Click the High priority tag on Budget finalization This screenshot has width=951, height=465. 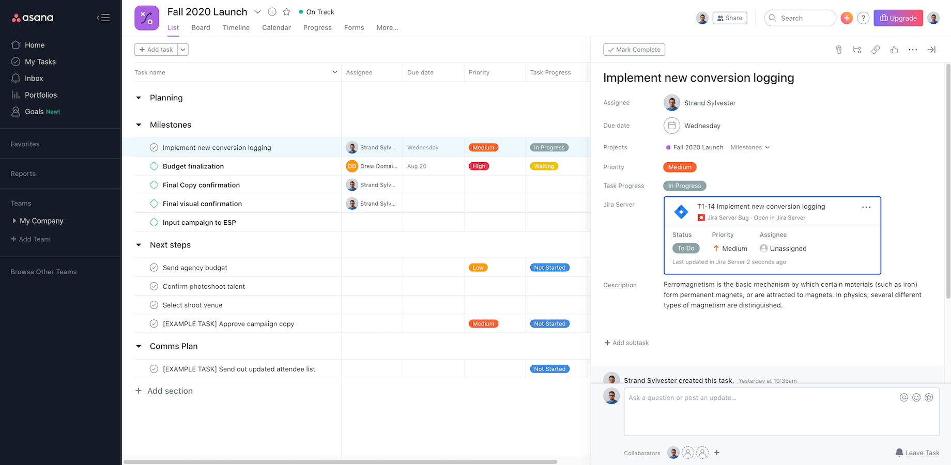(x=479, y=166)
